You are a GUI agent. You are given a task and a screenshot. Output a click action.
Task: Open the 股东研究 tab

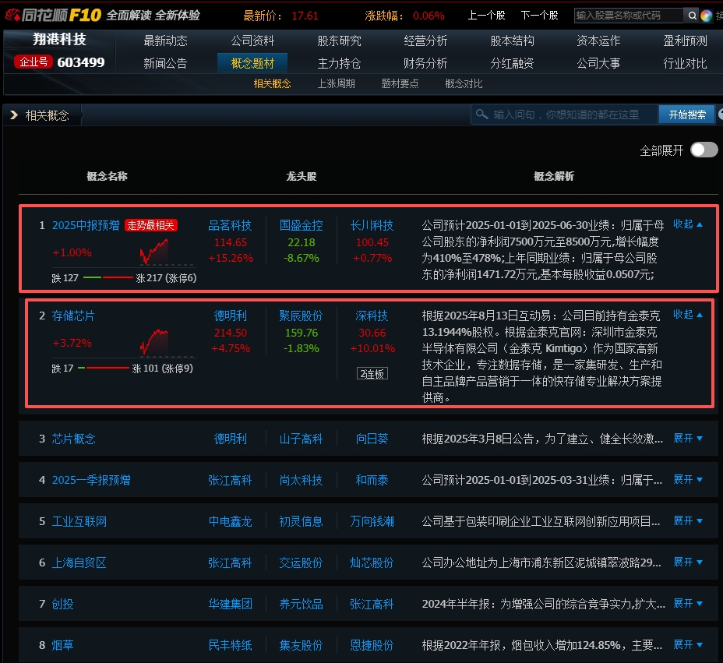click(x=339, y=41)
